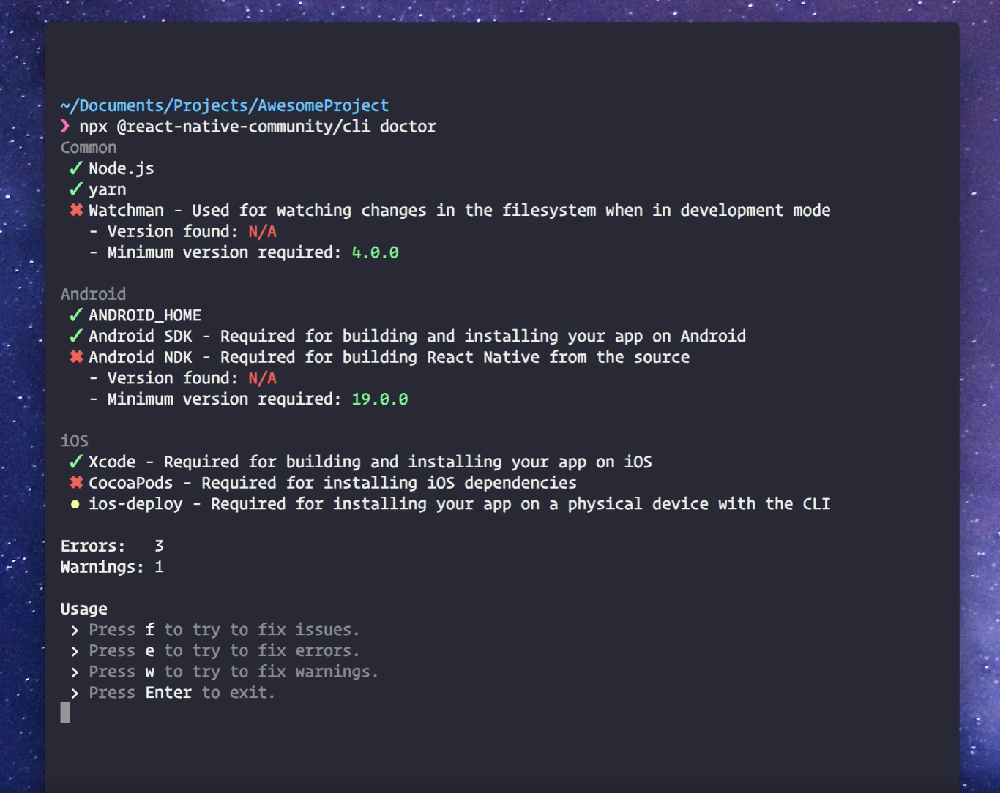Click 'N/A' version found under Android NDK

pyautogui.click(x=262, y=378)
